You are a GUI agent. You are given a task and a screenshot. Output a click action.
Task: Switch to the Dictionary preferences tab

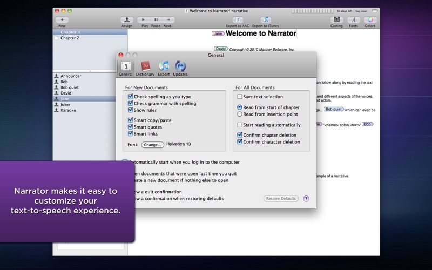[x=145, y=69]
